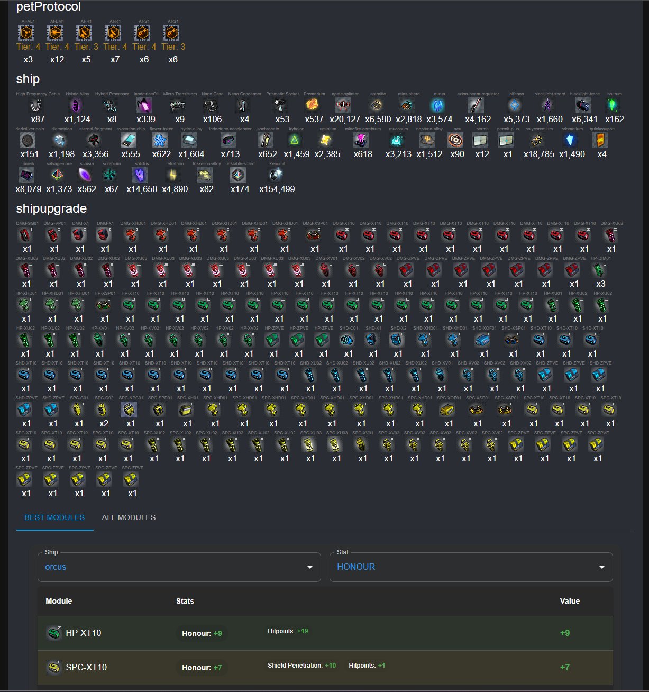Image resolution: width=649 pixels, height=692 pixels.
Task: Click the AI-AL1 pet protocol icon
Action: tap(26, 33)
